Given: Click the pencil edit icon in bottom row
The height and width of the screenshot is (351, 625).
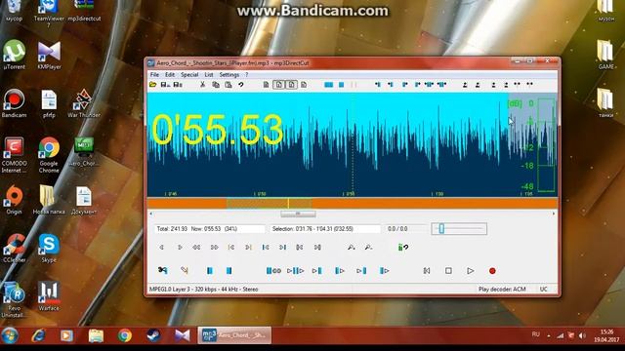Looking at the screenshot, I should (x=185, y=271).
